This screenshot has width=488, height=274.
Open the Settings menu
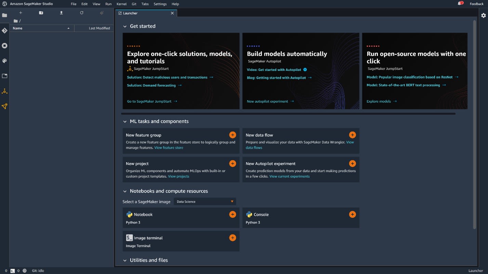(160, 4)
